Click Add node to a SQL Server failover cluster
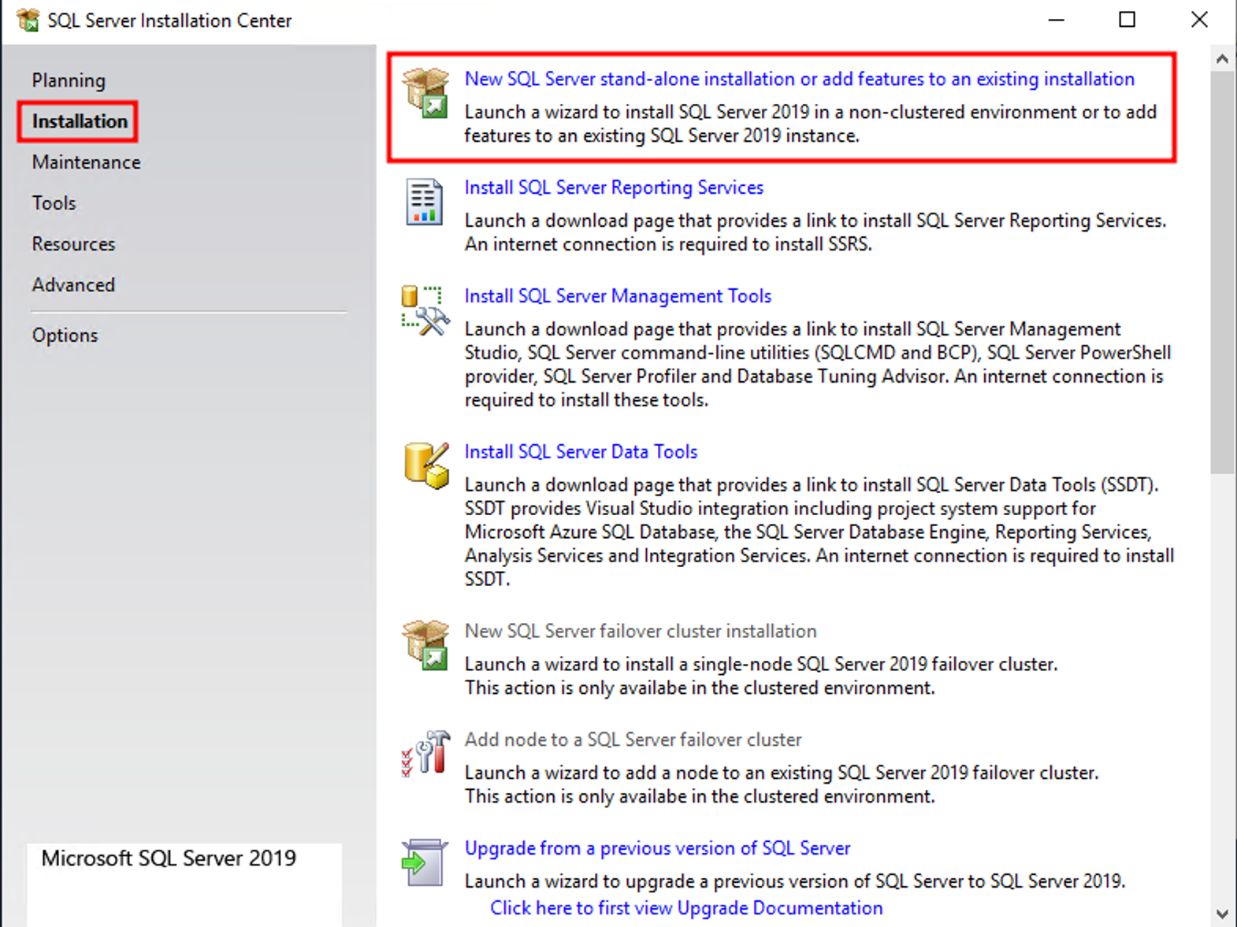This screenshot has width=1237, height=927. 633,740
